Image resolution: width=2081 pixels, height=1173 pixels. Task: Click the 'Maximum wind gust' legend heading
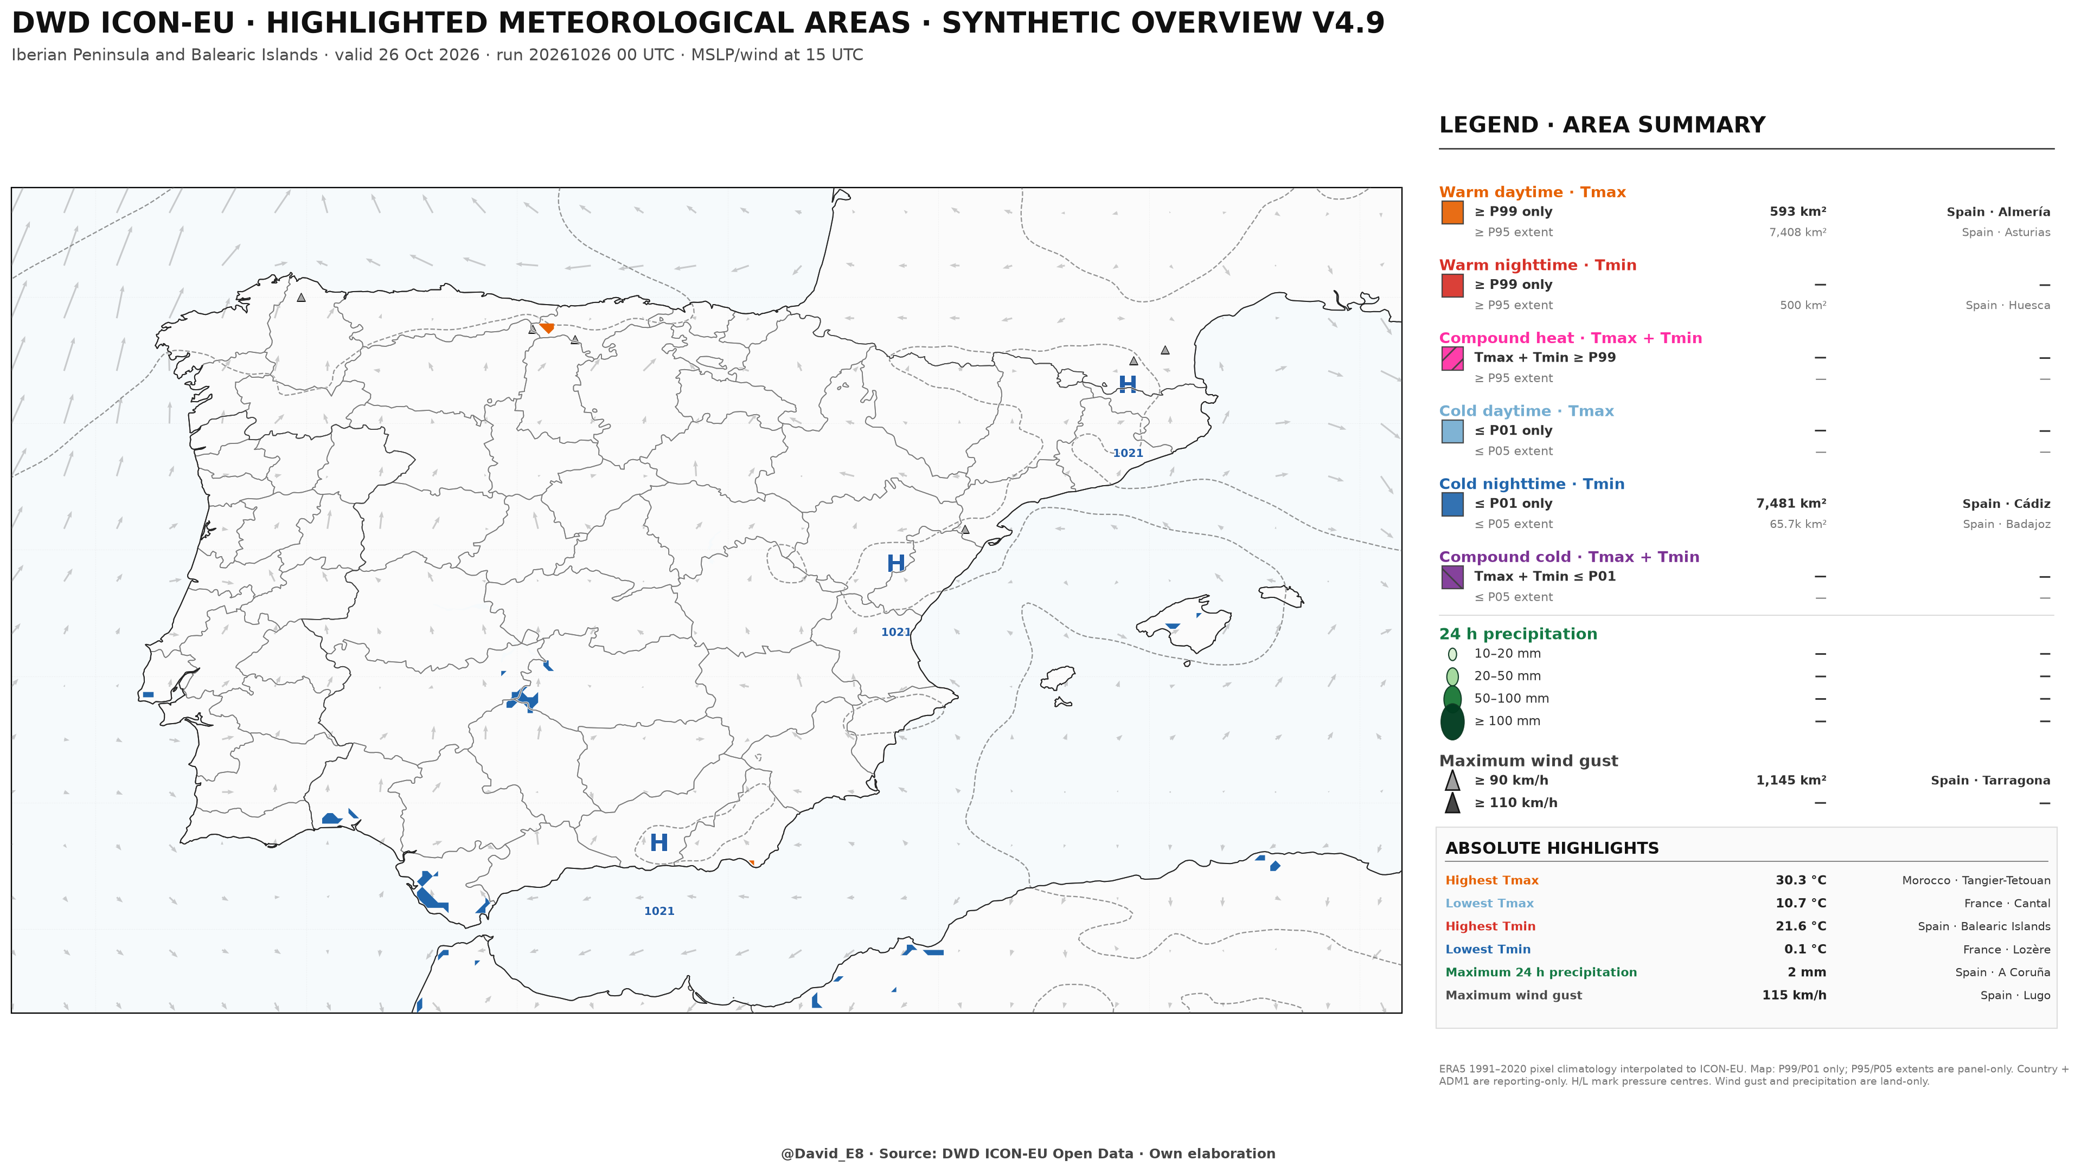[x=1528, y=760]
